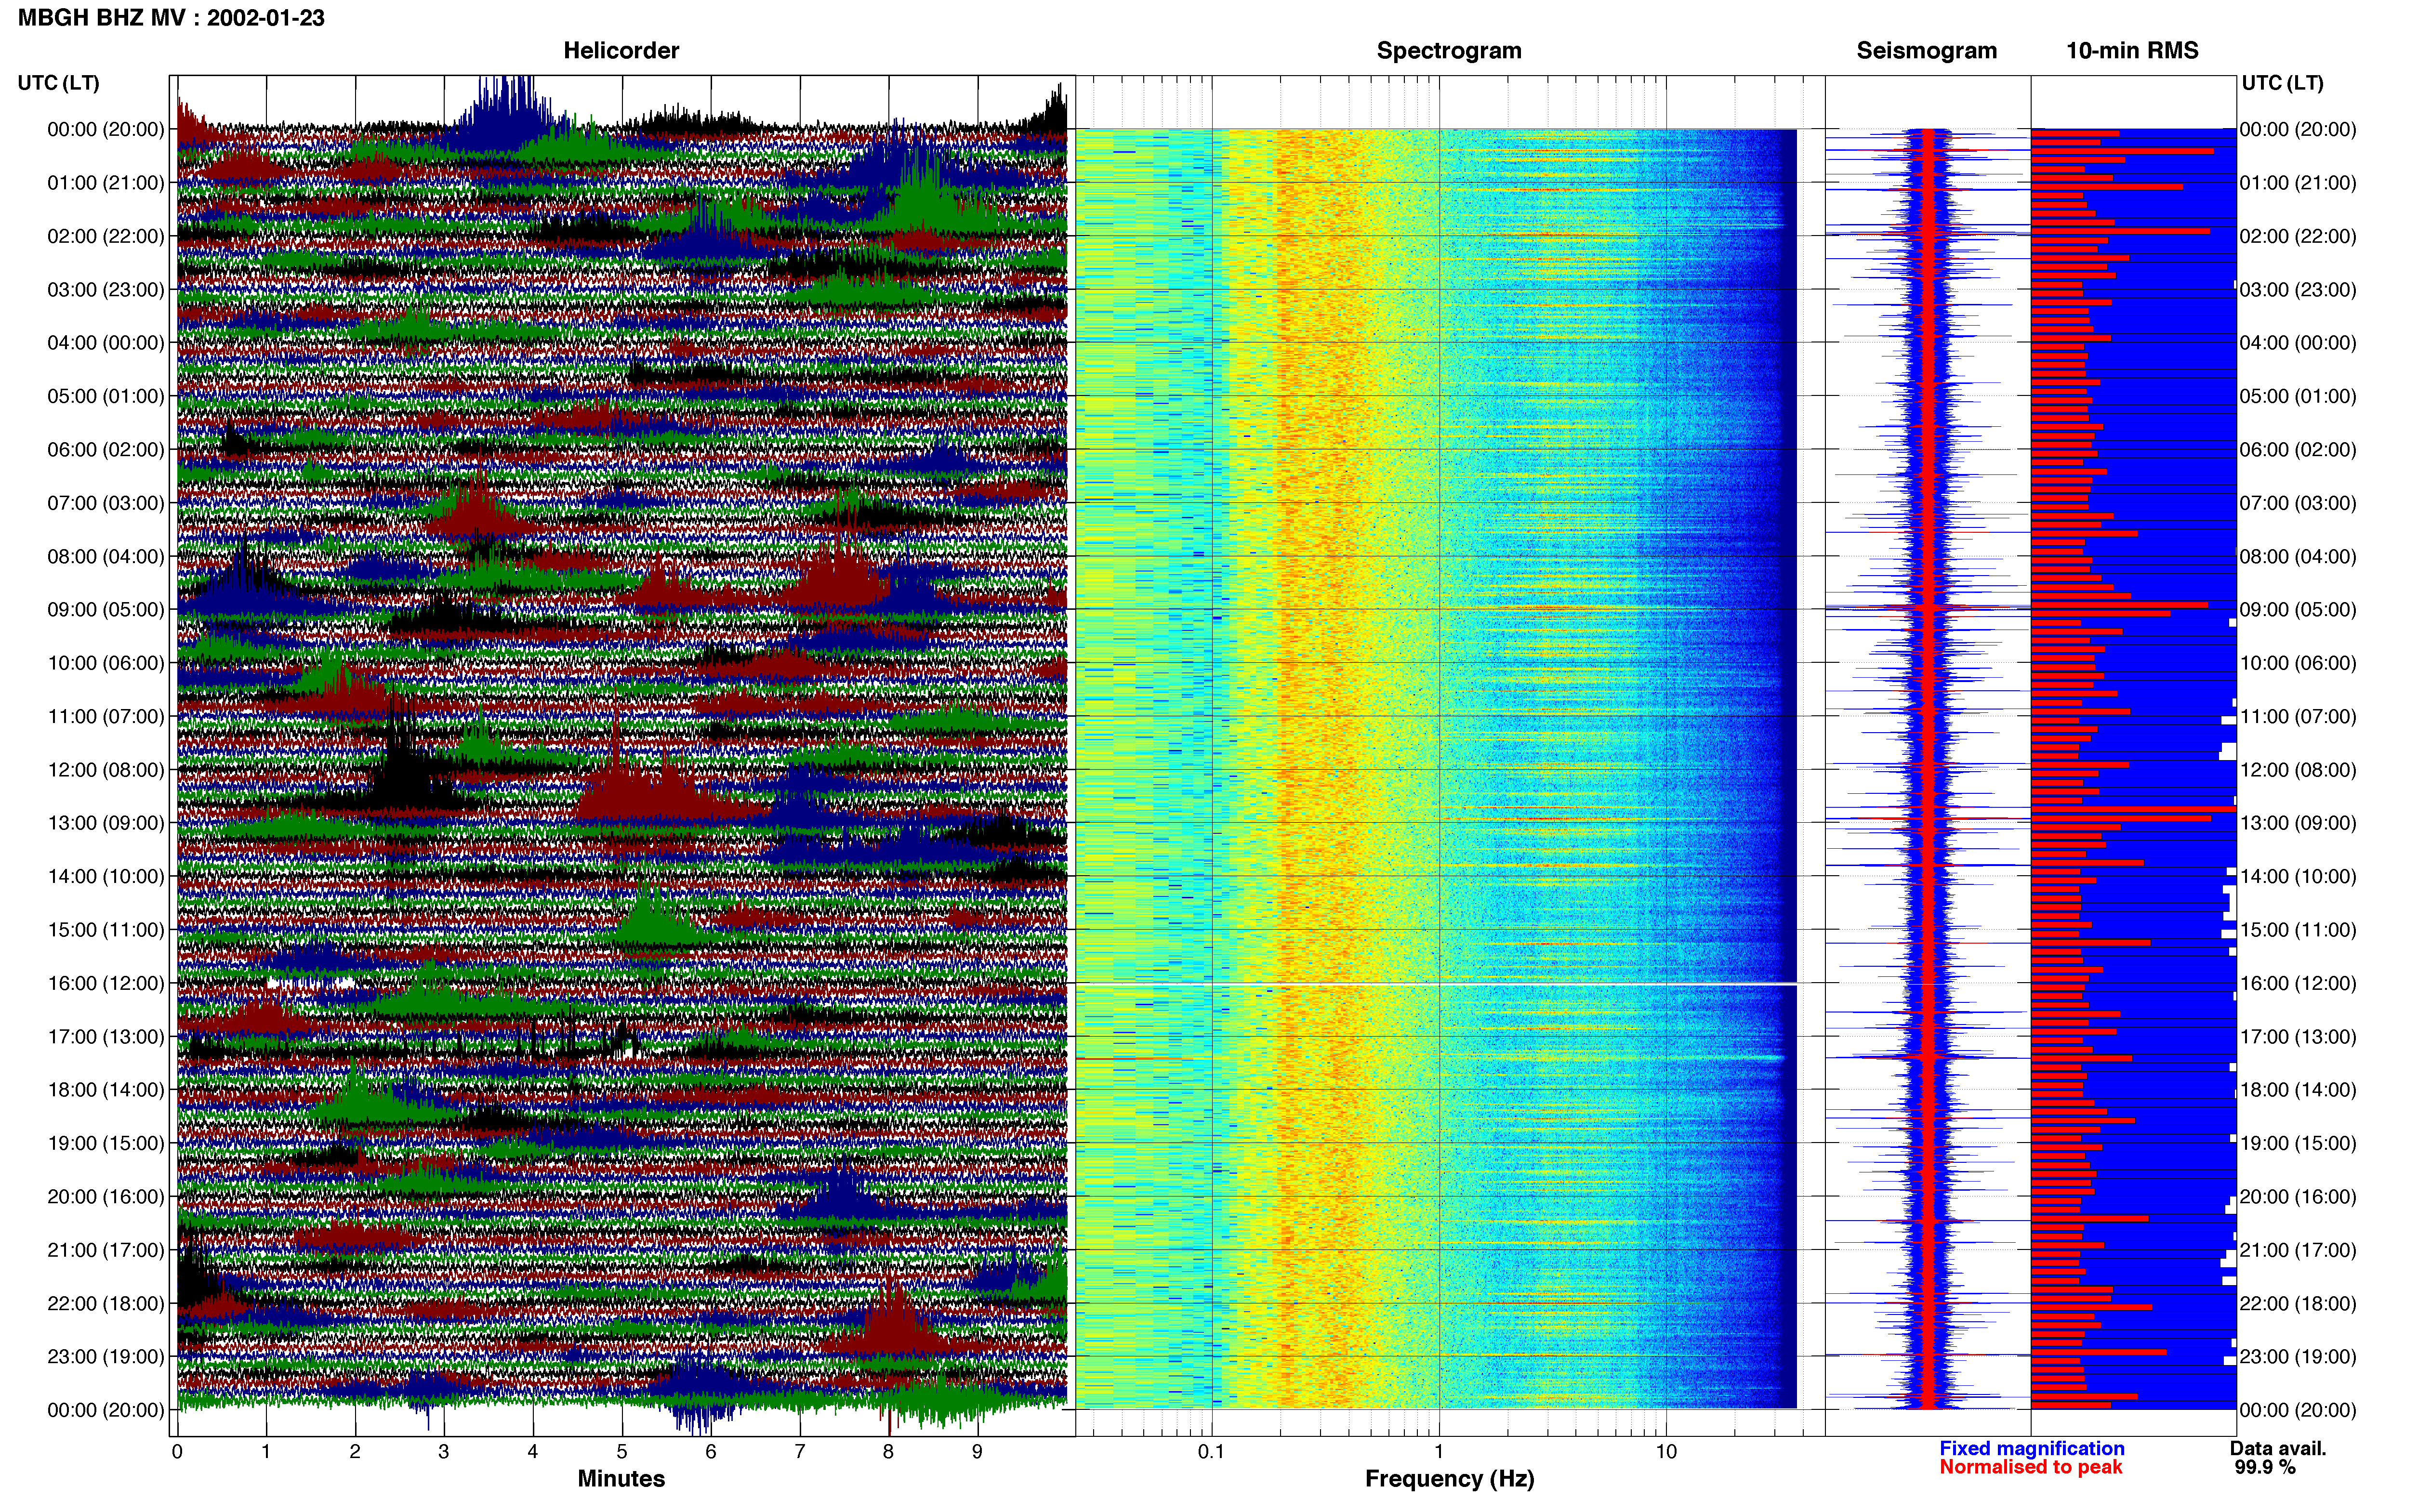Click RMS-side time label "22:00 (18:00)"
This screenshot has height=1512, width=2418.
pos(2298,1304)
